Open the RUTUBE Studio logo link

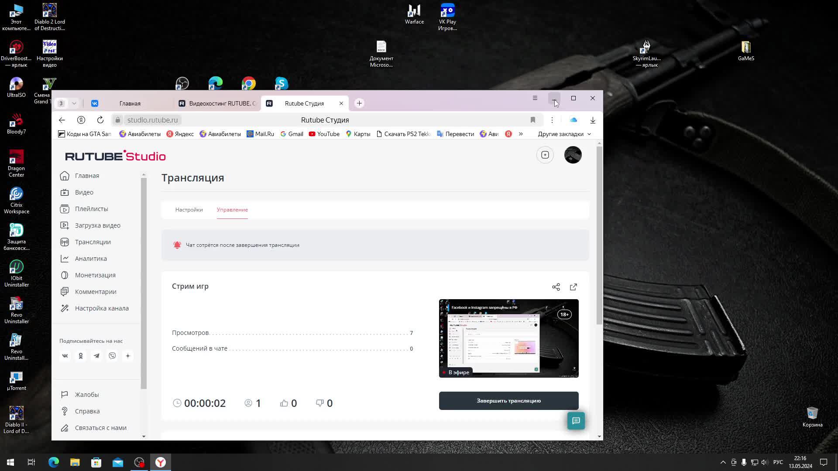click(115, 156)
